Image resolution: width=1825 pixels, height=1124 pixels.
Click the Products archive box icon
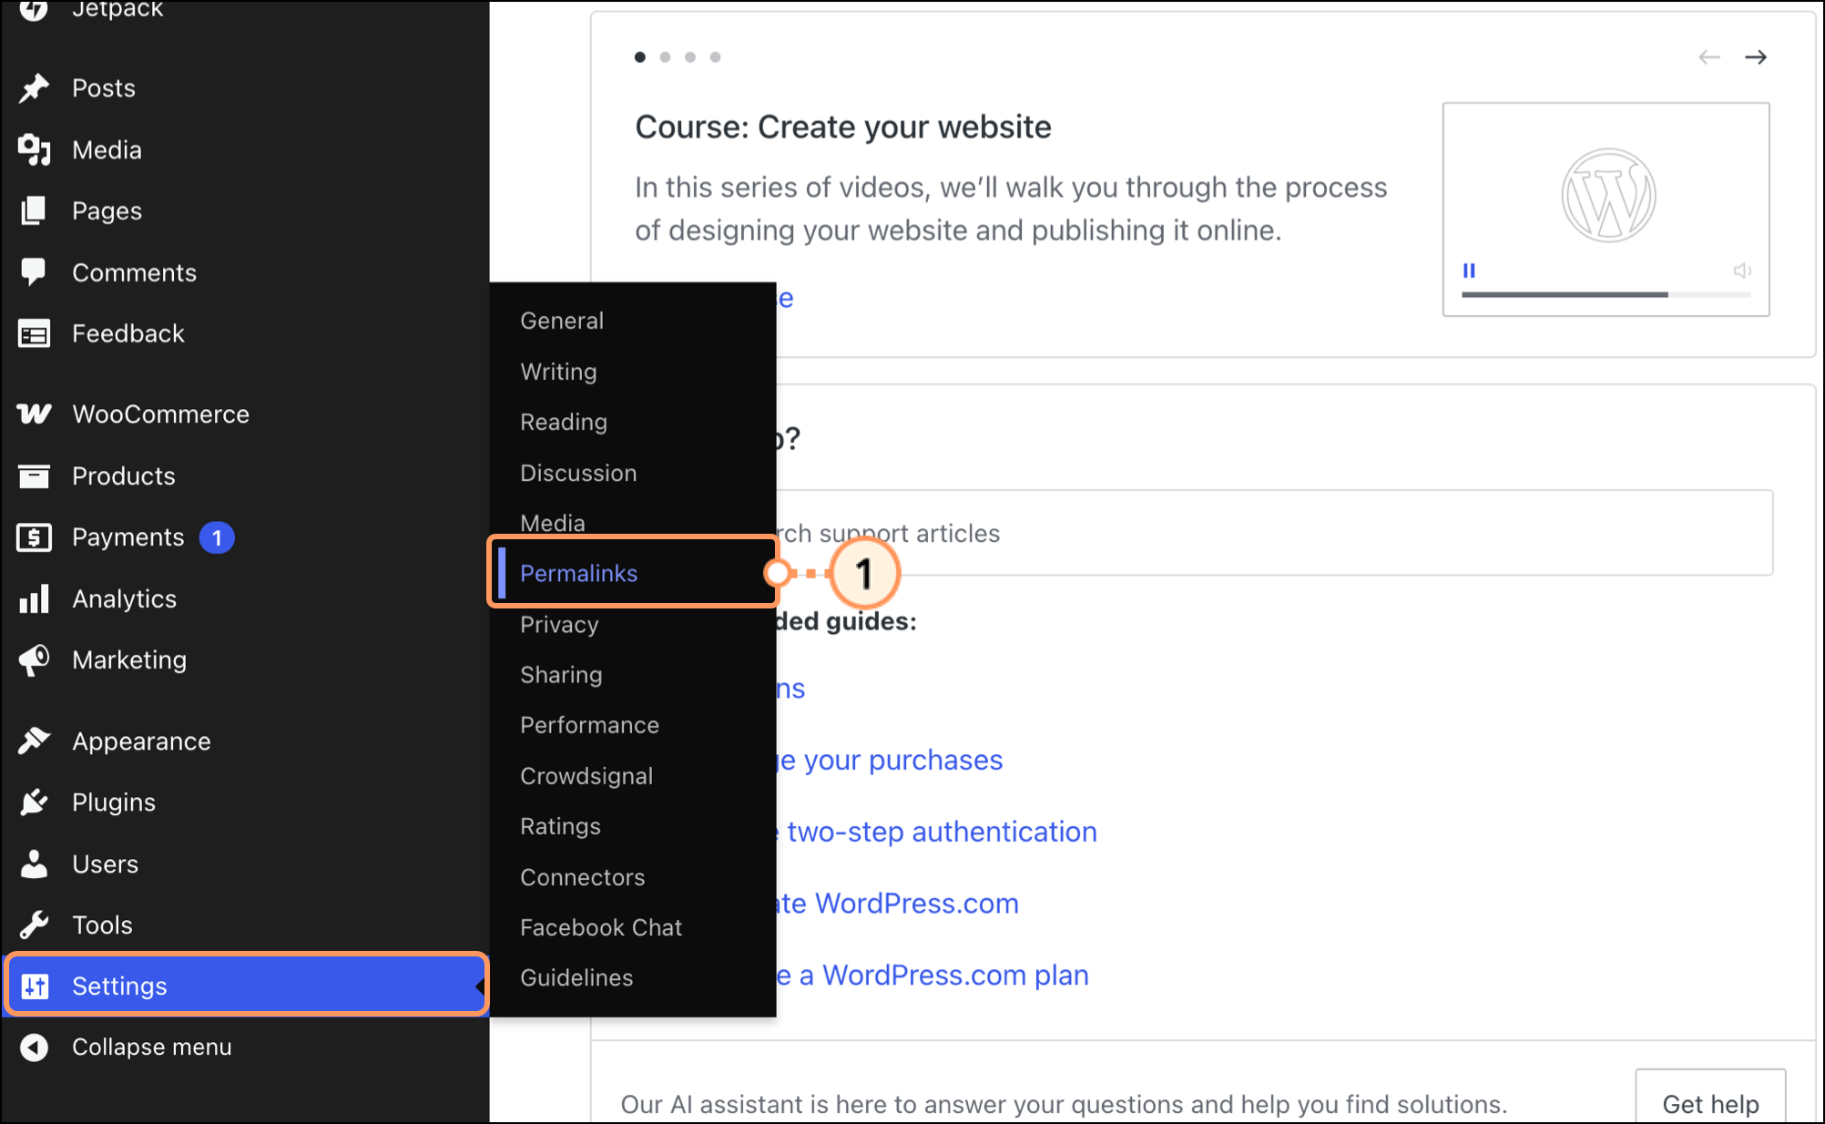tap(34, 475)
